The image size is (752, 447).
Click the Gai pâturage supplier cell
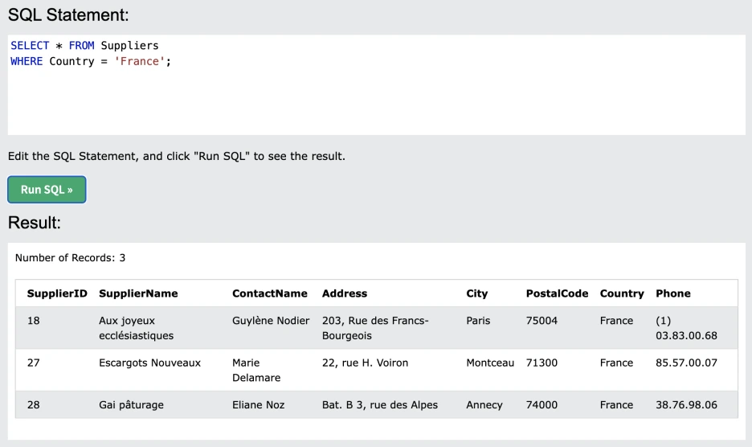click(131, 405)
